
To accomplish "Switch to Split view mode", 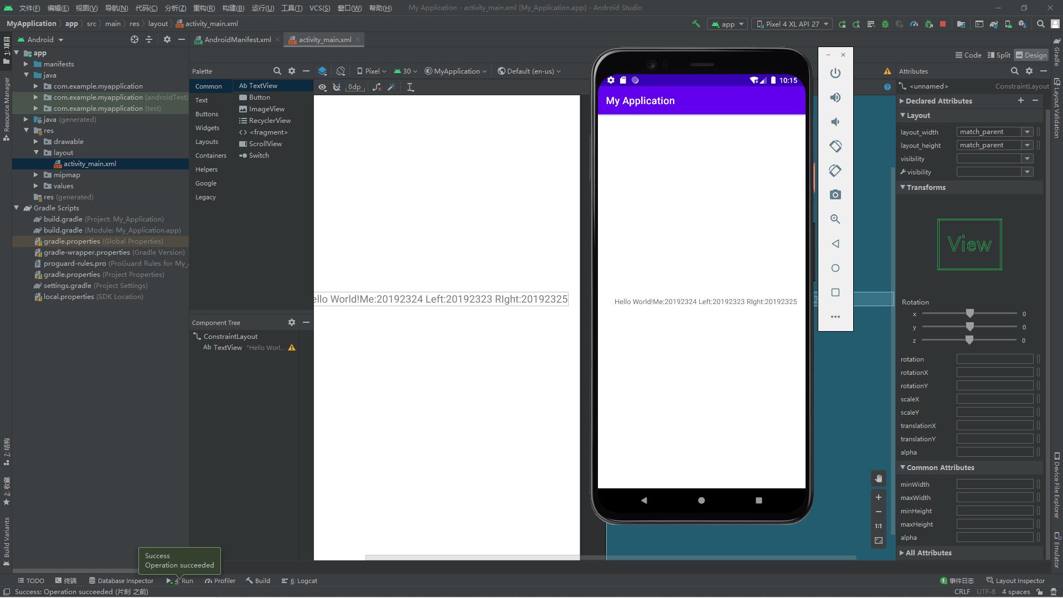I will (999, 55).
